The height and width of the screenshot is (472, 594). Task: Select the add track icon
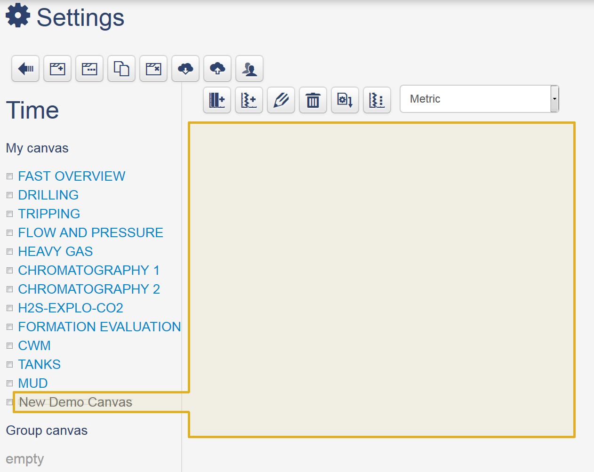click(217, 100)
